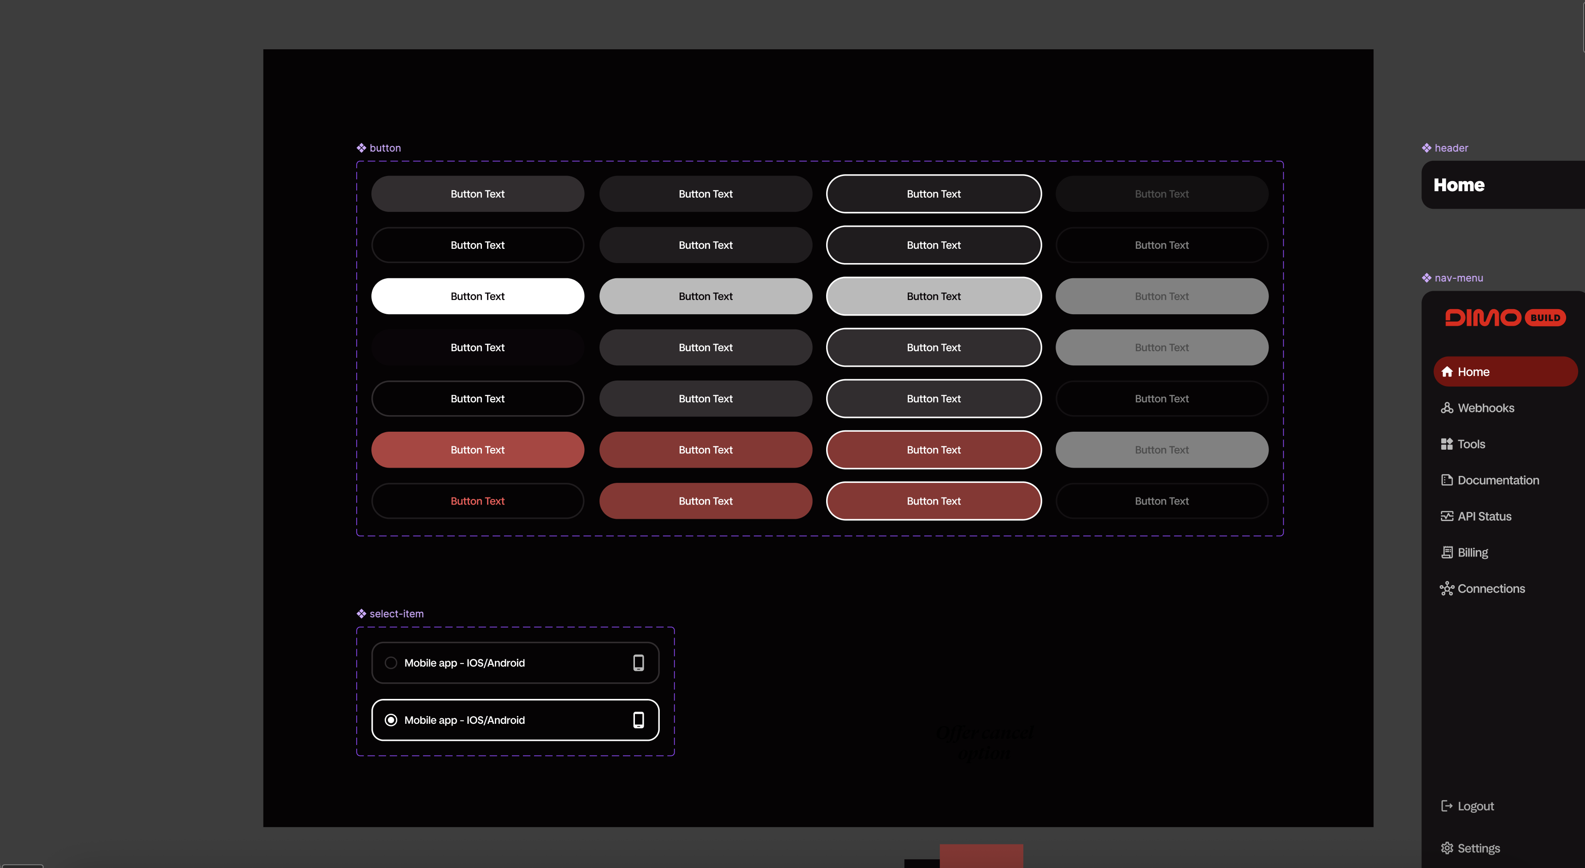Click the highlighted Mobile app select card
Image resolution: width=1585 pixels, height=868 pixels.
click(x=515, y=720)
